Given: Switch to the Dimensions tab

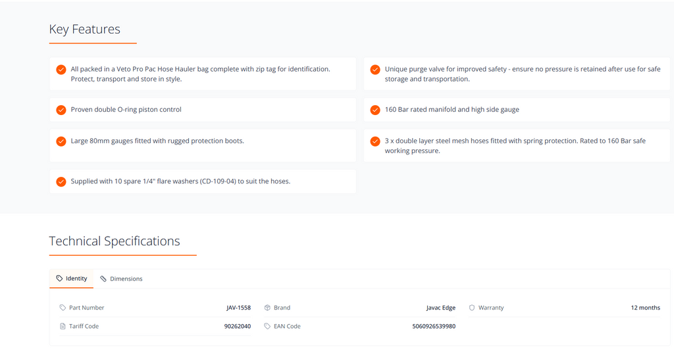Looking at the screenshot, I should tap(121, 279).
